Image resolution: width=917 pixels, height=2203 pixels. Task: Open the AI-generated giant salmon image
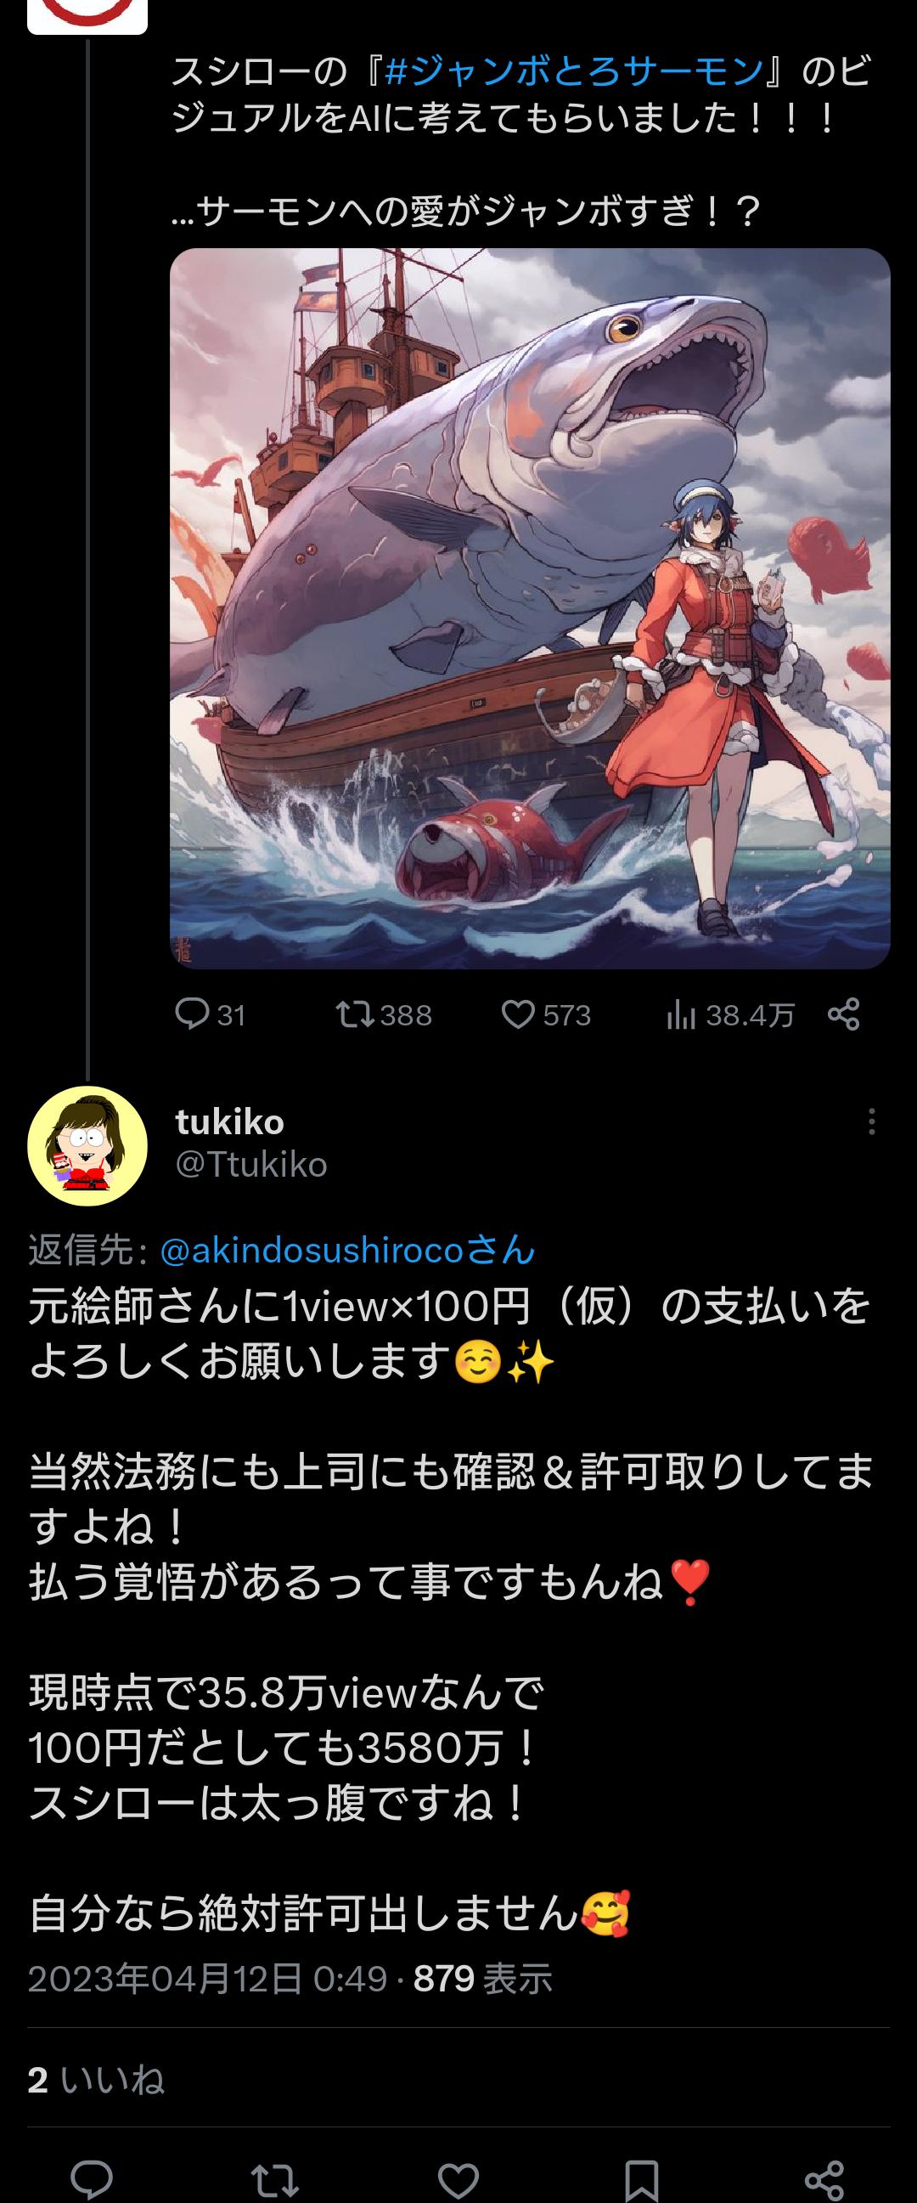(x=530, y=608)
